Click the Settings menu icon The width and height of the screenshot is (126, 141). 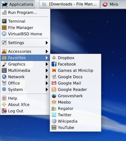click(4, 43)
